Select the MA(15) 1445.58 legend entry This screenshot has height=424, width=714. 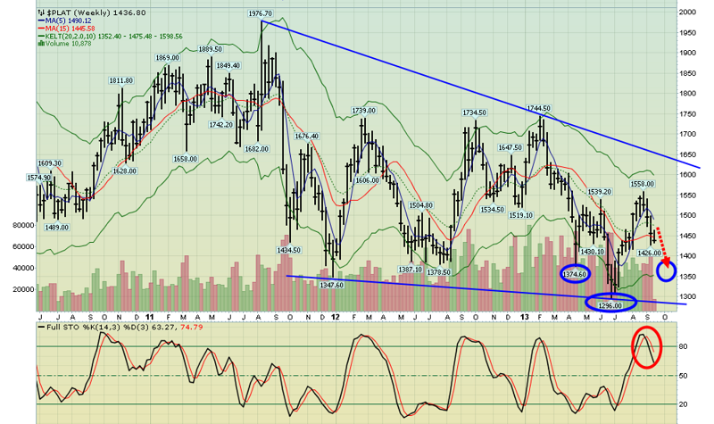(x=74, y=26)
